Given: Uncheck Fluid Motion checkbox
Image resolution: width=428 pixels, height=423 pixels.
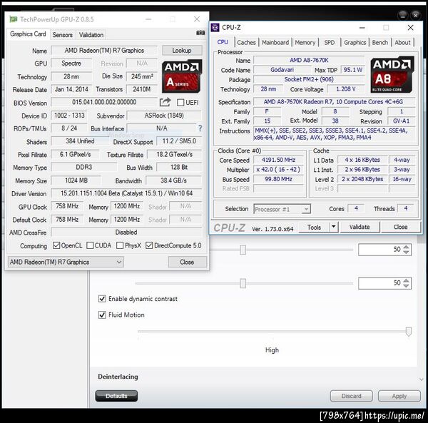Looking at the screenshot, I should pyautogui.click(x=102, y=315).
